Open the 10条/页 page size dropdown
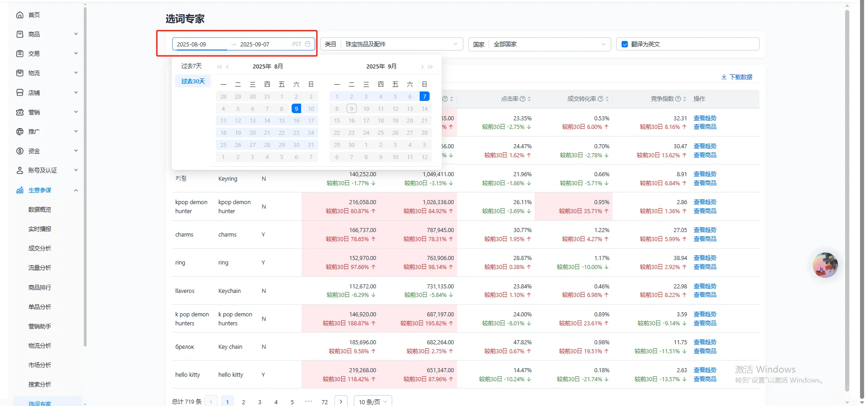Image resolution: width=865 pixels, height=406 pixels. click(x=372, y=401)
